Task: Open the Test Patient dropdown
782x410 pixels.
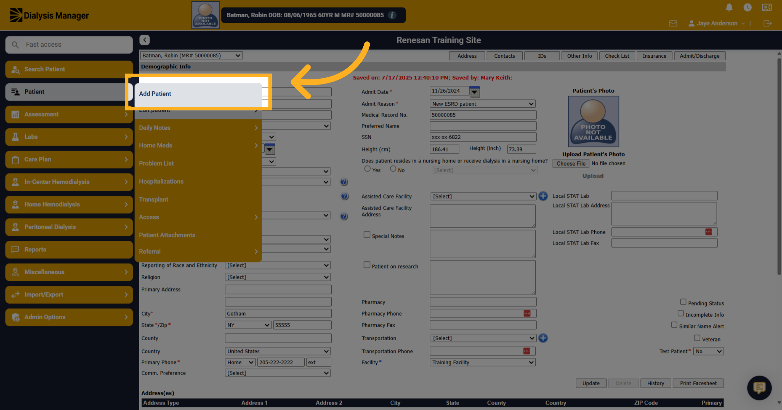Action: 709,351
